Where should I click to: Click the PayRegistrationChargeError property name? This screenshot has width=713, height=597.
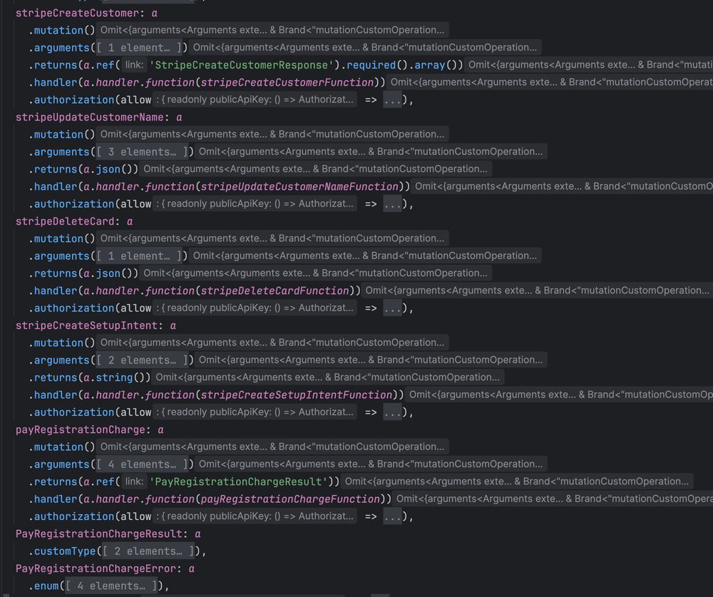click(96, 569)
